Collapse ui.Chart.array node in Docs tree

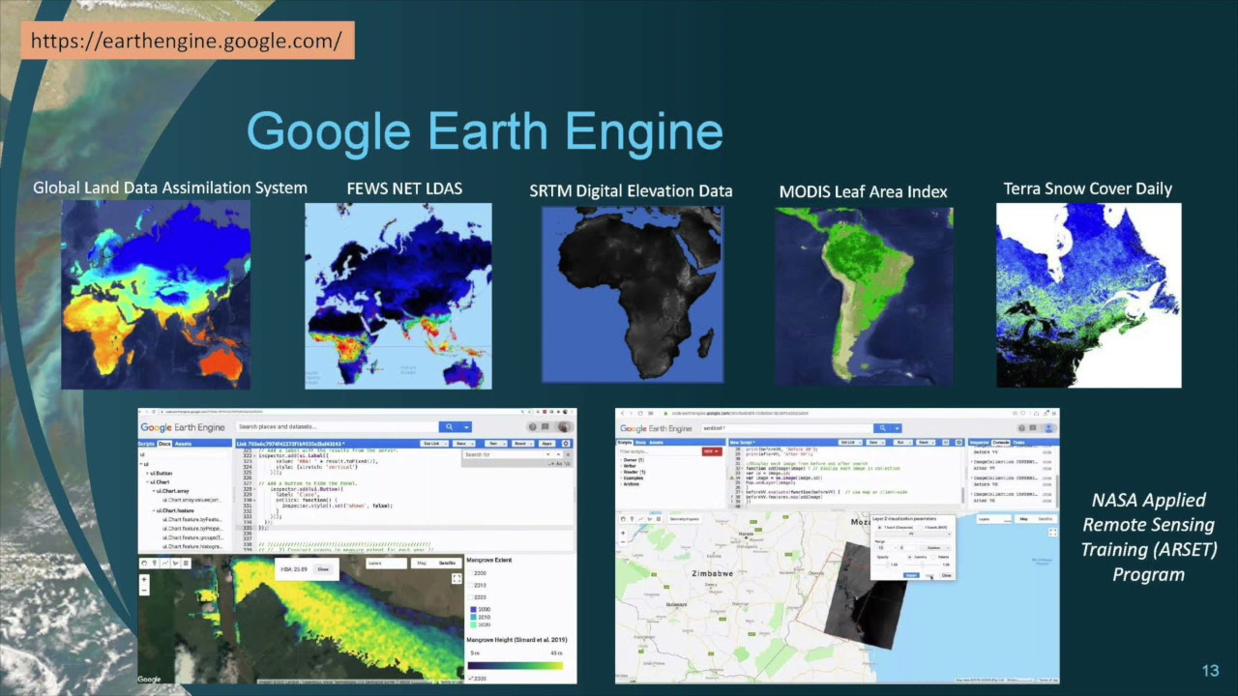tap(154, 491)
